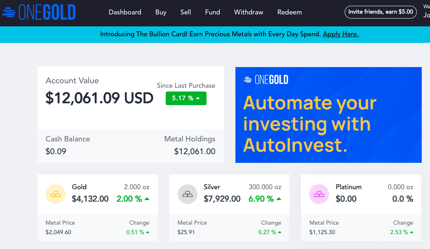Click the Platinum price change 2.53 % arrow
The width and height of the screenshot is (430, 249).
411,232
